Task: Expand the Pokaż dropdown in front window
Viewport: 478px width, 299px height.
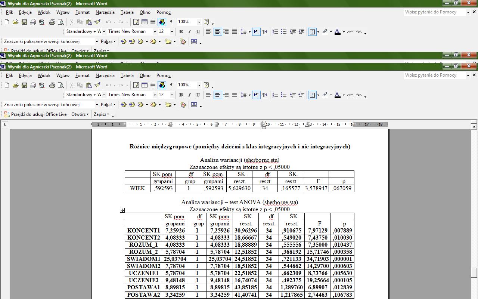Action: tap(108, 105)
